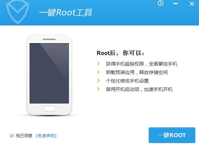Click green arrow beside 个性化修改手机设置

(x=98, y=80)
